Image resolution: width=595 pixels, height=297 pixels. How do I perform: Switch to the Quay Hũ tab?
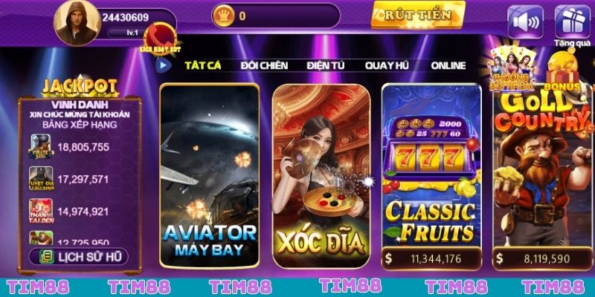(387, 65)
